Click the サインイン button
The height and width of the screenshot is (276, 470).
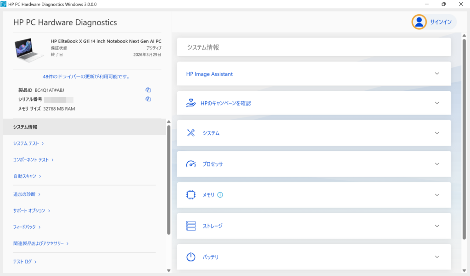(x=441, y=22)
